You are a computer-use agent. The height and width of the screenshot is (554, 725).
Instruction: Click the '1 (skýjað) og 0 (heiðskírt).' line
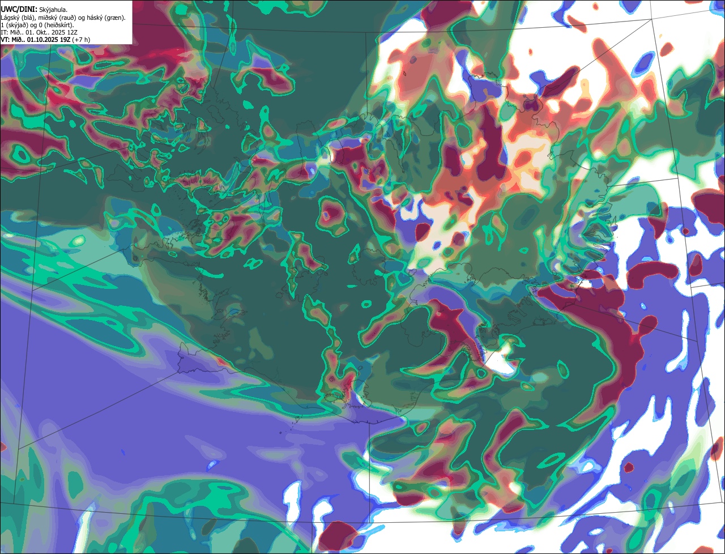pyautogui.click(x=37, y=25)
